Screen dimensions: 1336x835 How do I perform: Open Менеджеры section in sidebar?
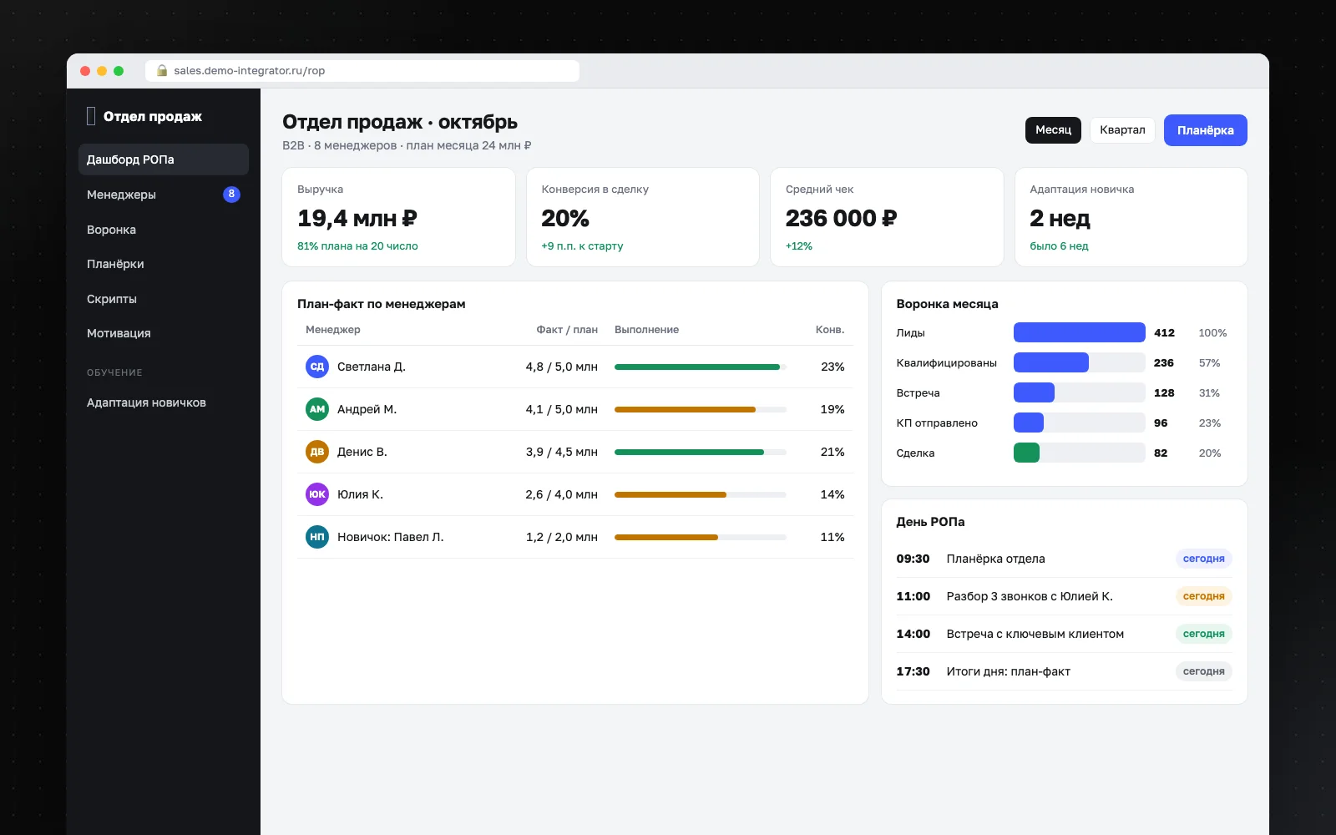click(x=164, y=195)
